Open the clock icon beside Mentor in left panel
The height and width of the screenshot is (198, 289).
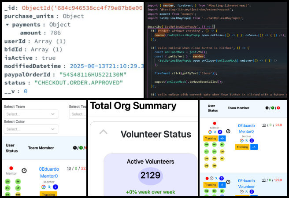24,171
